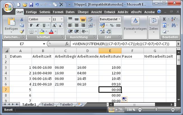This screenshot has width=183, height=115.
Task: Click the New document icon
Action: click(x=19, y=5)
